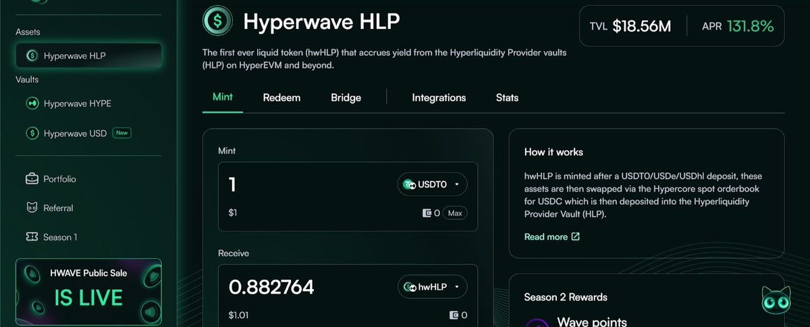Switch to the Bridge tab
Image resolution: width=810 pixels, height=327 pixels.
pyautogui.click(x=346, y=98)
